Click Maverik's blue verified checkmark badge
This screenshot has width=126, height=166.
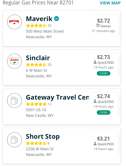pyautogui.click(x=56, y=19)
